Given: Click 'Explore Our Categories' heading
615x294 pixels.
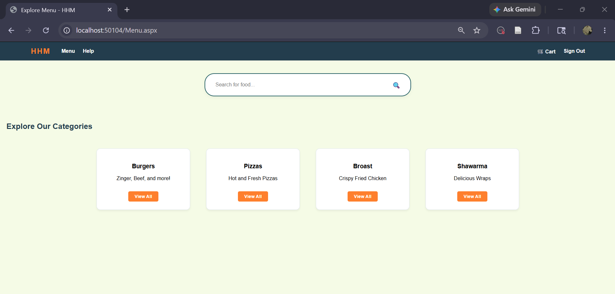Looking at the screenshot, I should point(49,126).
